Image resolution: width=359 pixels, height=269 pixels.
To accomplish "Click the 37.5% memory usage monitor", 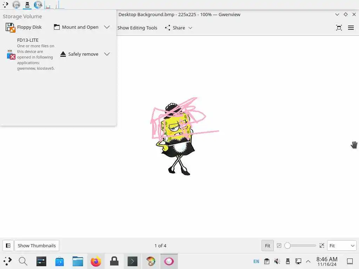I will click(38, 5).
